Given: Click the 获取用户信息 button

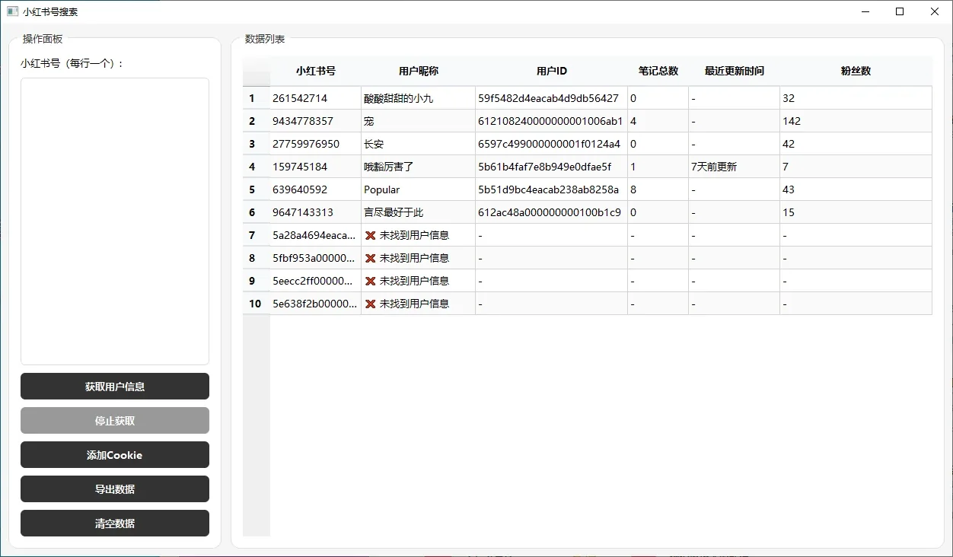Looking at the screenshot, I should (115, 387).
